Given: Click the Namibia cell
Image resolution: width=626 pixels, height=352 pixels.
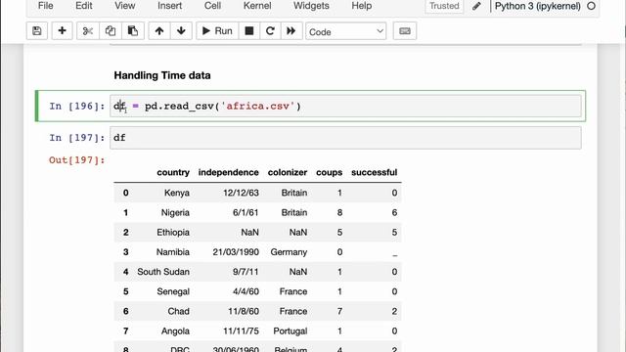Looking at the screenshot, I should coord(173,252).
